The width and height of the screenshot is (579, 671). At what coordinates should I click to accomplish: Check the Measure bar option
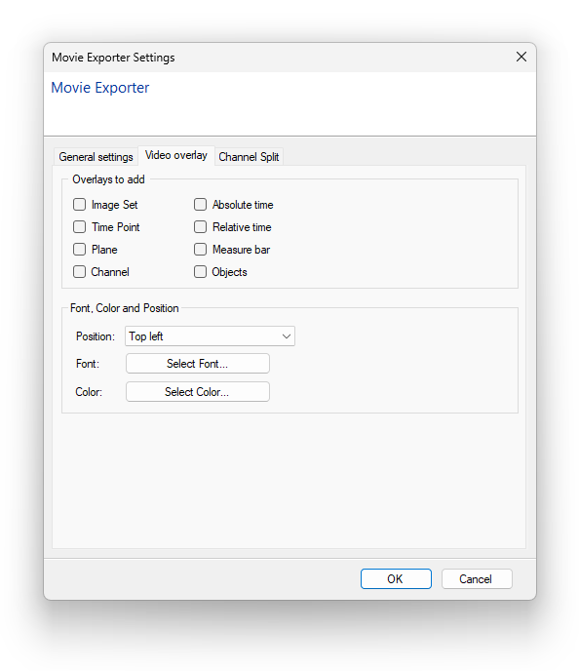[200, 249]
